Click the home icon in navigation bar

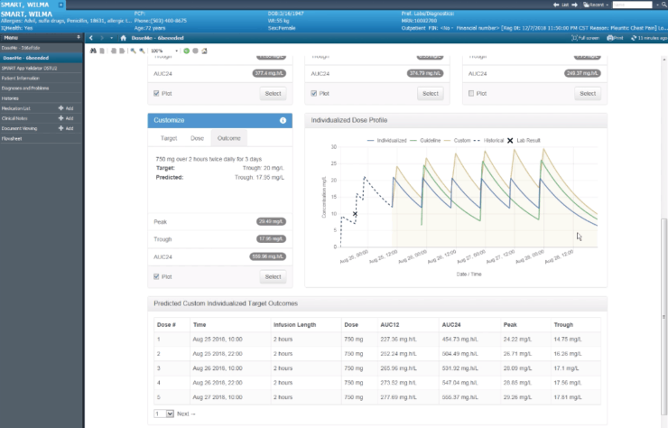pos(123,38)
